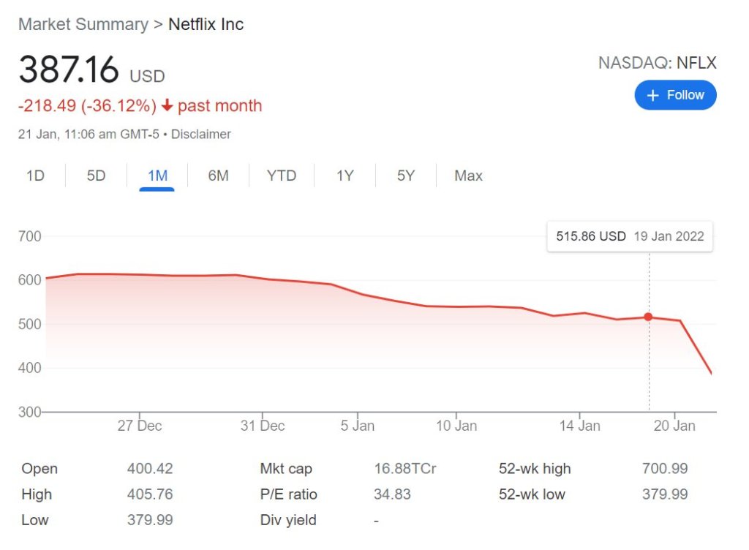The height and width of the screenshot is (550, 749).
Task: Click the red down arrow icon
Action: click(167, 106)
